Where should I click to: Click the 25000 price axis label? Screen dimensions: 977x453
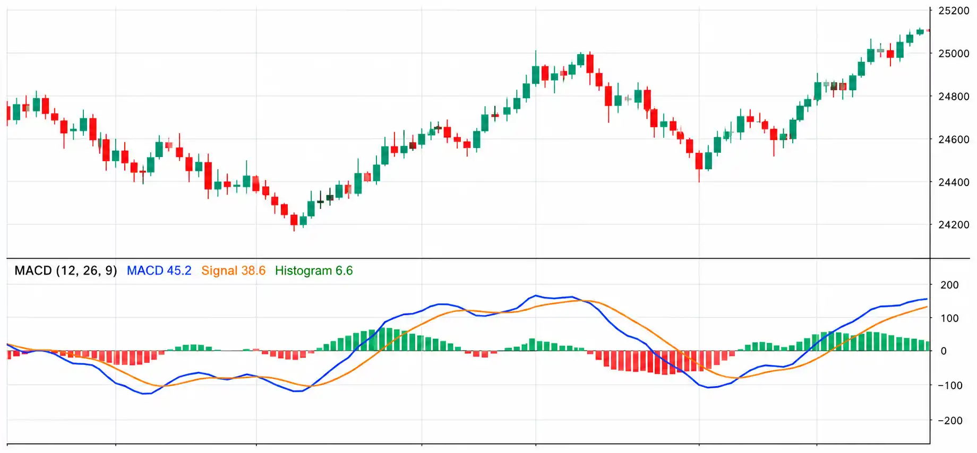[954, 54]
